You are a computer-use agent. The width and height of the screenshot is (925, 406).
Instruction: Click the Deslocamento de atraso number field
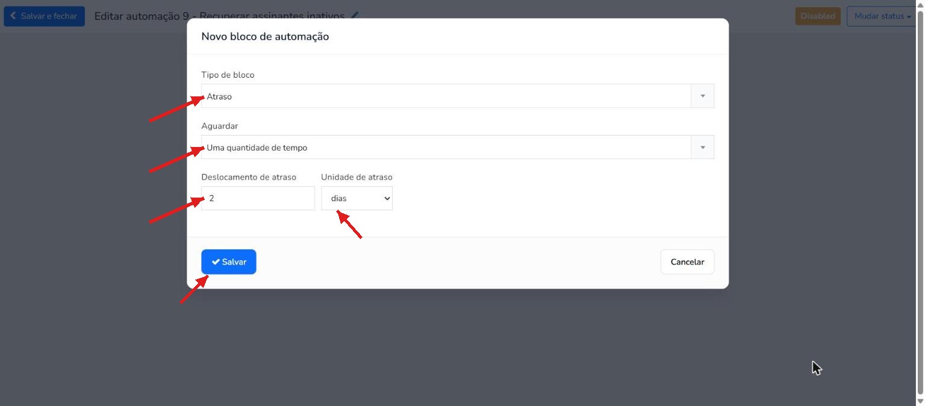(x=258, y=198)
